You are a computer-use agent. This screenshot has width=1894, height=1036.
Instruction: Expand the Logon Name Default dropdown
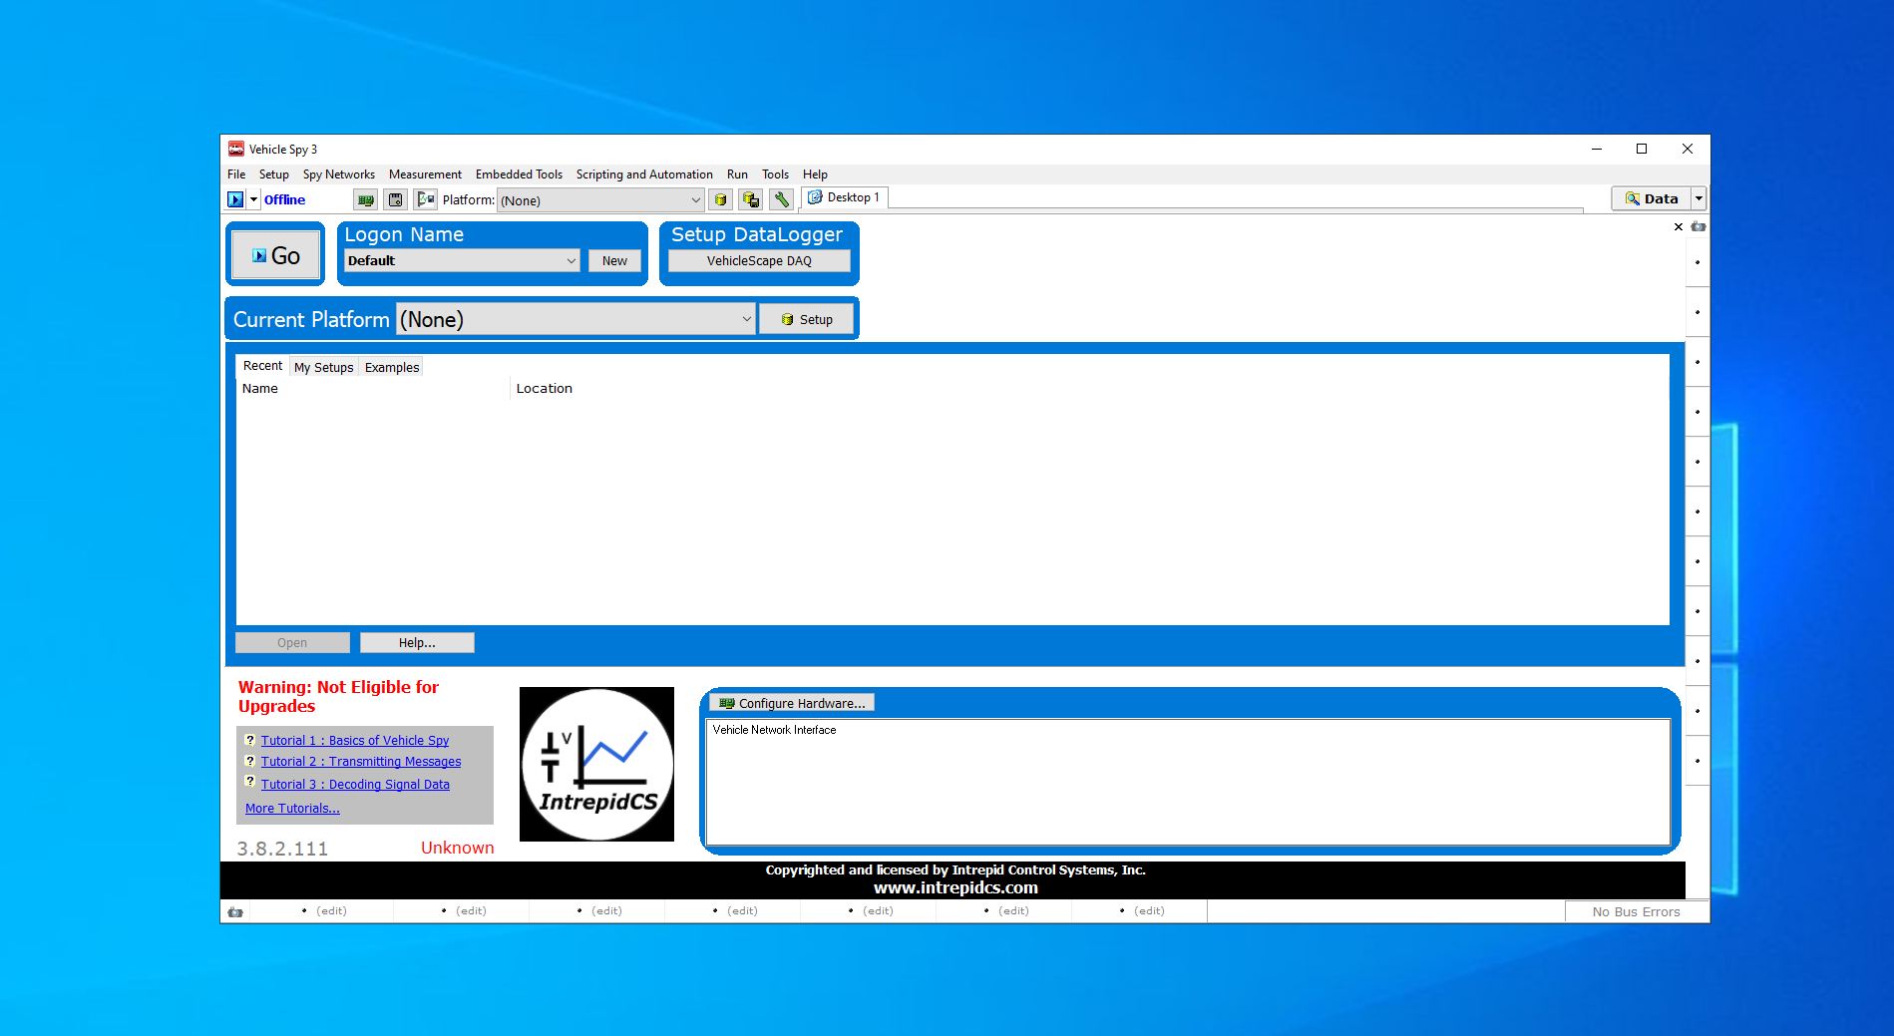click(570, 260)
